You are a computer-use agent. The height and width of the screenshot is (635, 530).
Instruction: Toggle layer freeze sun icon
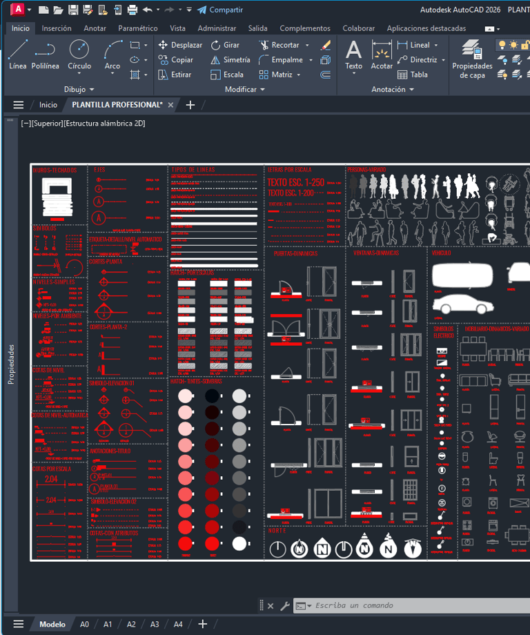pos(513,45)
